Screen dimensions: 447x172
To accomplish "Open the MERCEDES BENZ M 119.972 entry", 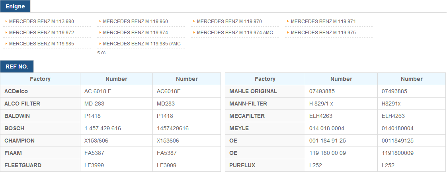I will point(41,33).
